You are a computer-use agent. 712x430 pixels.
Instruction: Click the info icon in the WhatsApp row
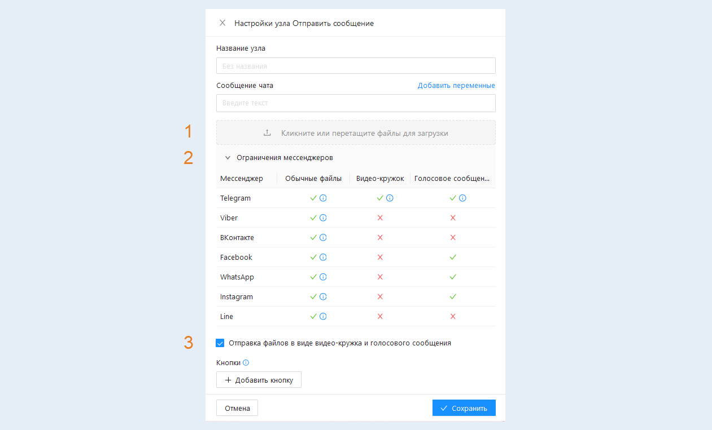pyautogui.click(x=323, y=277)
